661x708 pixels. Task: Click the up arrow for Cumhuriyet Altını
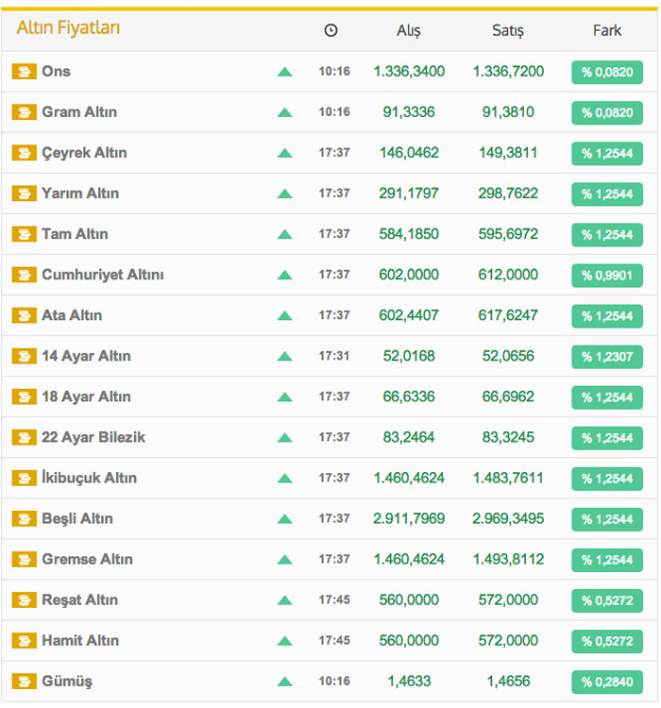click(284, 275)
